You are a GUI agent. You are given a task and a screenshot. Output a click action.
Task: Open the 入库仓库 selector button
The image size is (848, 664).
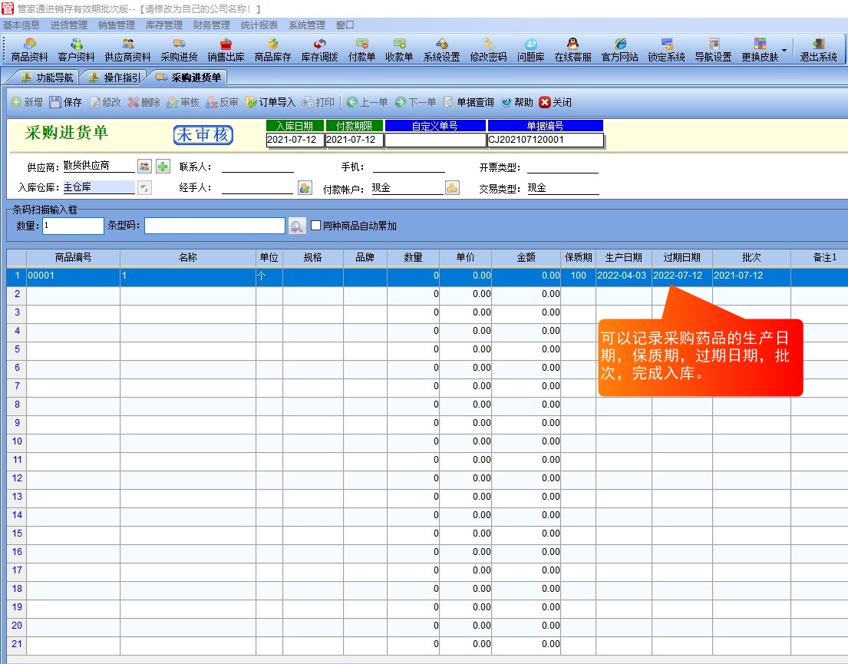(x=144, y=187)
